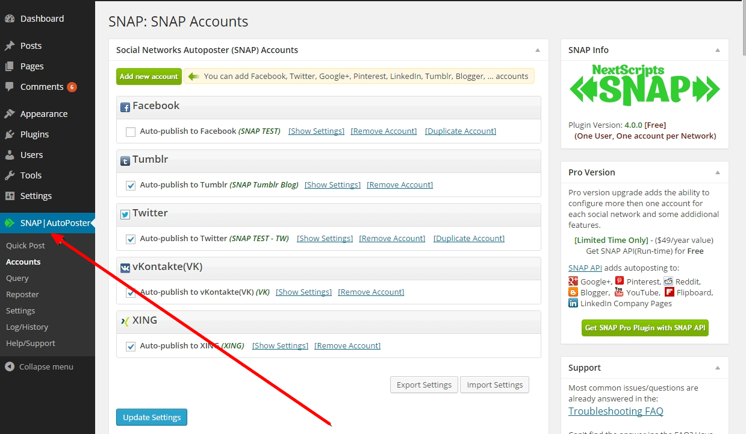Image resolution: width=746 pixels, height=434 pixels.
Task: Click the Google+ icon in Pro Version
Action: coord(573,281)
